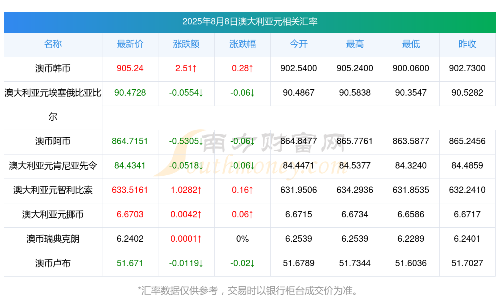Select the 昨收 column header
This screenshot has width=500, height=303.
click(x=467, y=44)
